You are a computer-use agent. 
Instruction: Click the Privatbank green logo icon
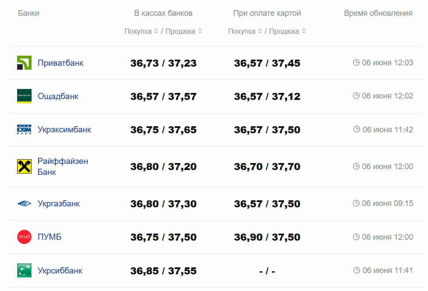24,63
